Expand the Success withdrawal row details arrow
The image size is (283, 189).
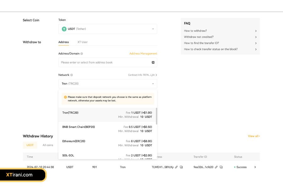pyautogui.click(x=255, y=167)
